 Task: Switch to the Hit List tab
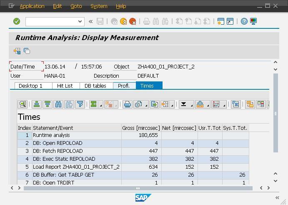click(66, 86)
